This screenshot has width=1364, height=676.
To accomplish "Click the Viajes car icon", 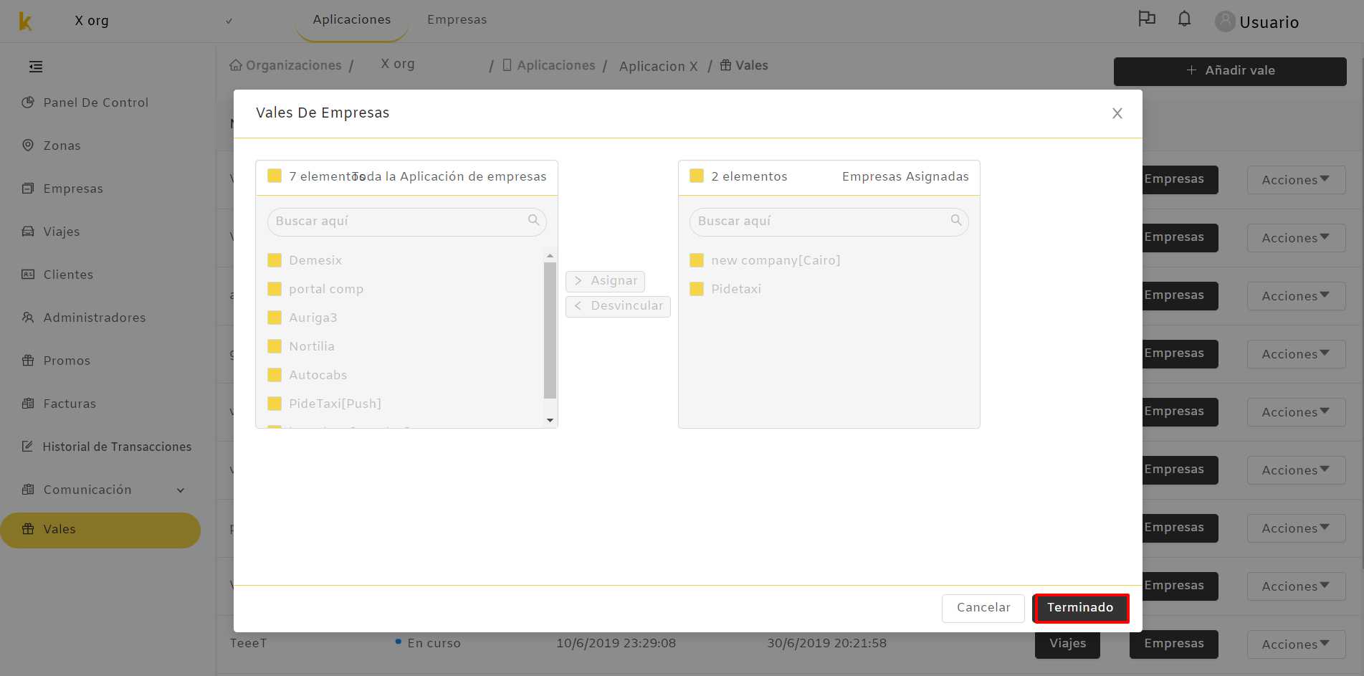I will pos(28,232).
